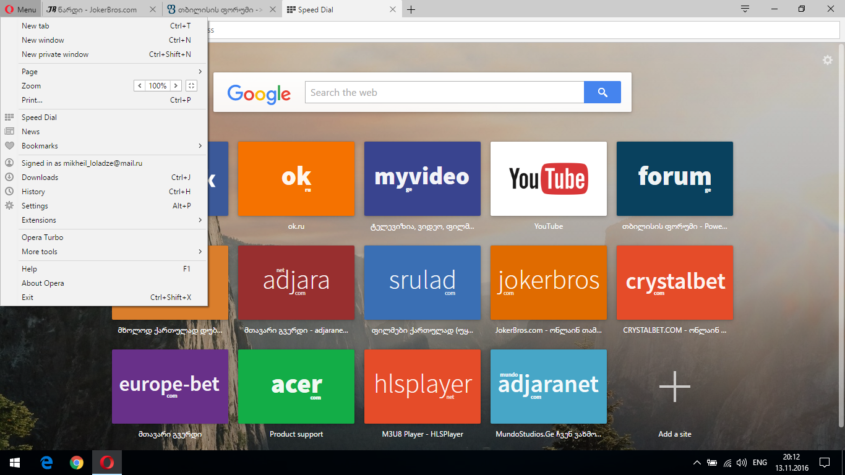Click the Search the web field
Image resolution: width=845 pixels, height=475 pixels.
[x=445, y=93]
